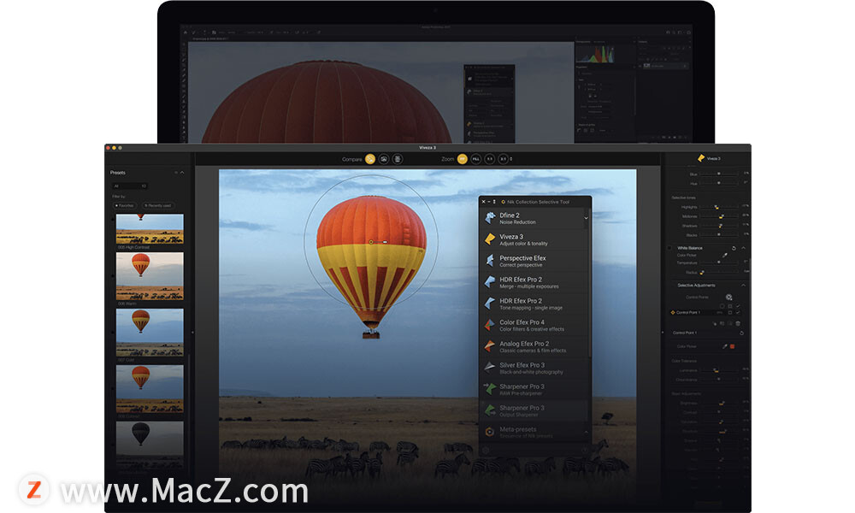Toggle Control Point 1 mask display box
Viewport: 855px width, 513px height.
click(x=730, y=312)
